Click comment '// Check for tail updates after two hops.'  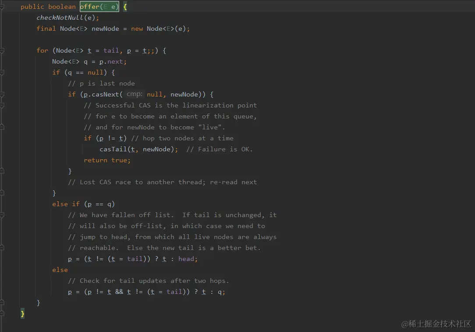[149, 281]
